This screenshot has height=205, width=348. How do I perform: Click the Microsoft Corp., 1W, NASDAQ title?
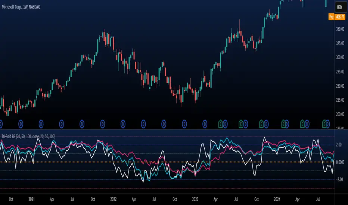(21, 7)
